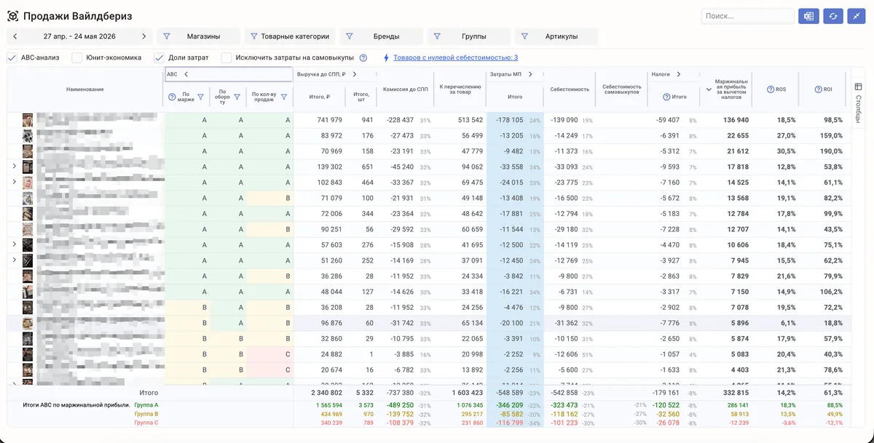Viewport: 874px width, 443px height.
Task: Click the ROI cell 190,0%
Action: pos(832,151)
